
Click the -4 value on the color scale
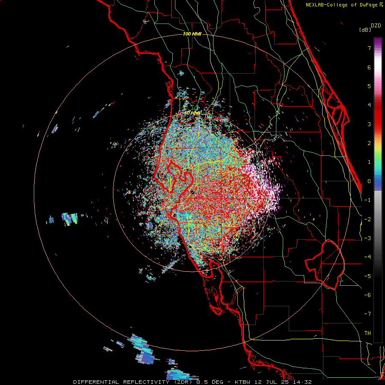(x=367, y=257)
